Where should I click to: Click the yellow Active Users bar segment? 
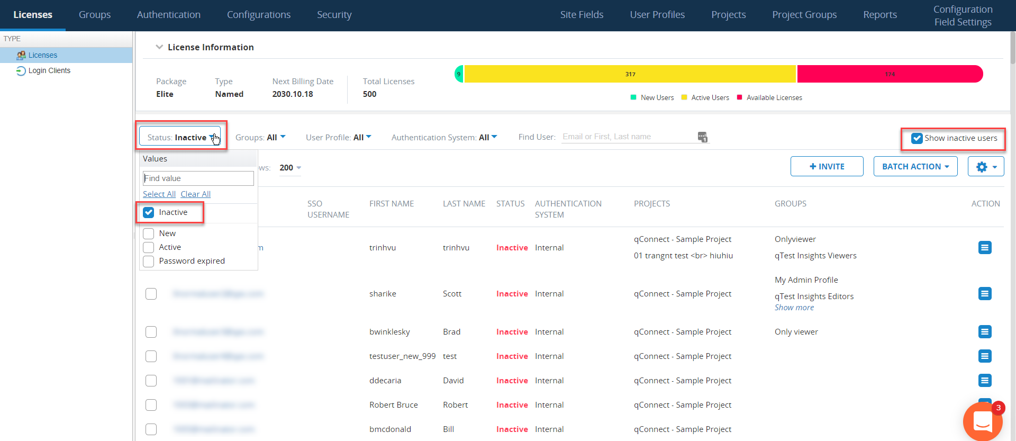(630, 74)
